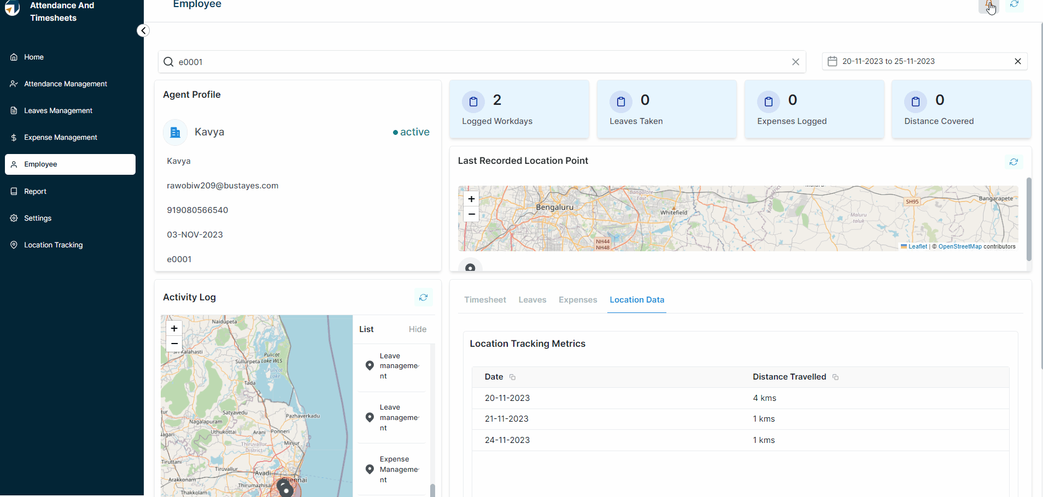
Task: Copy the Distance Travelled column header
Action: (835, 377)
